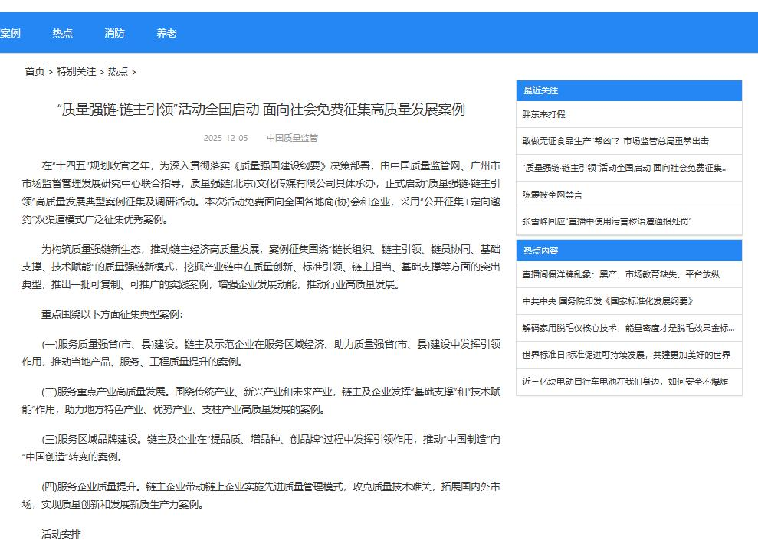Open the article about 电动自行车电池 safety
This screenshot has height=557, width=758.
(625, 382)
